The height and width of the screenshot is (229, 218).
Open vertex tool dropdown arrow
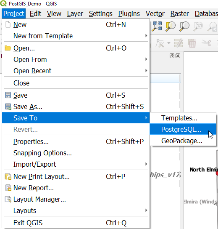pos(169,43)
